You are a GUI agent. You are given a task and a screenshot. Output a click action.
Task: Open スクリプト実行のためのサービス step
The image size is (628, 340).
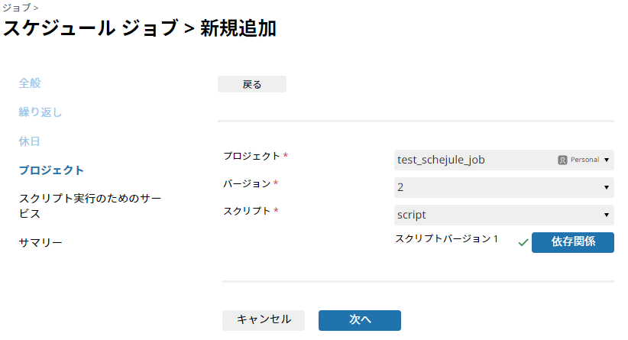(x=90, y=206)
